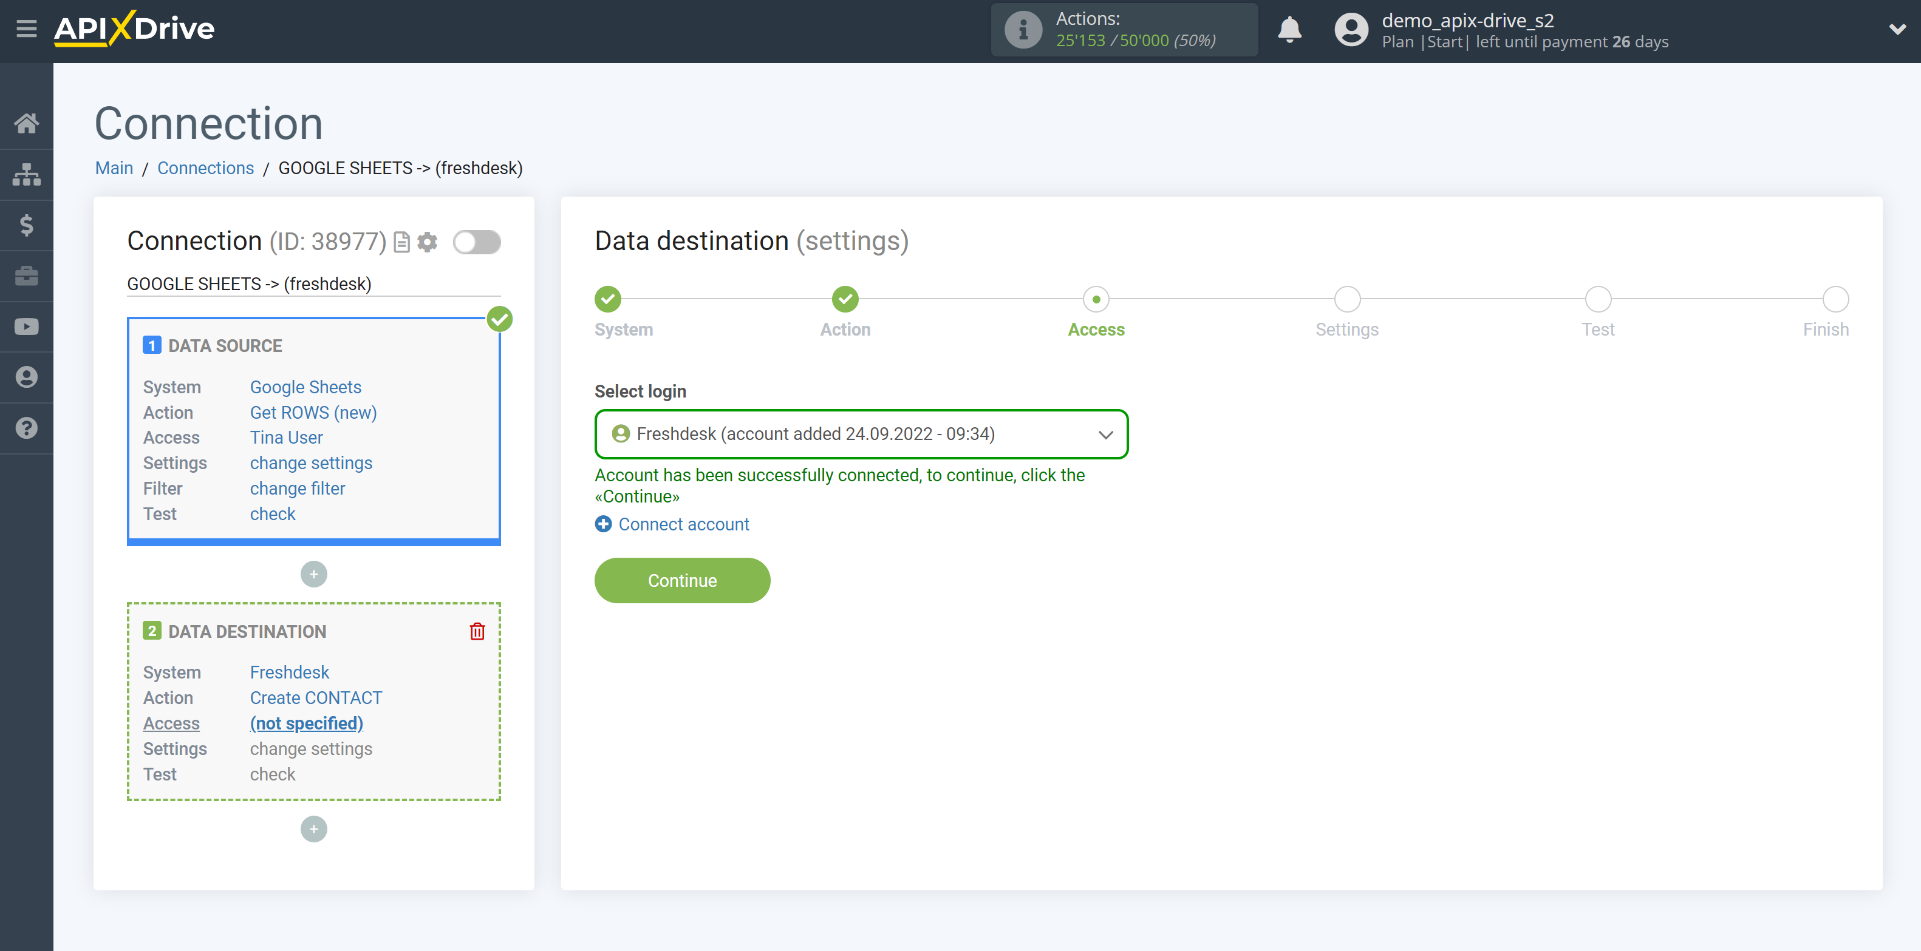Click the APIXDrive home icon
The height and width of the screenshot is (951, 1921).
[x=27, y=123]
